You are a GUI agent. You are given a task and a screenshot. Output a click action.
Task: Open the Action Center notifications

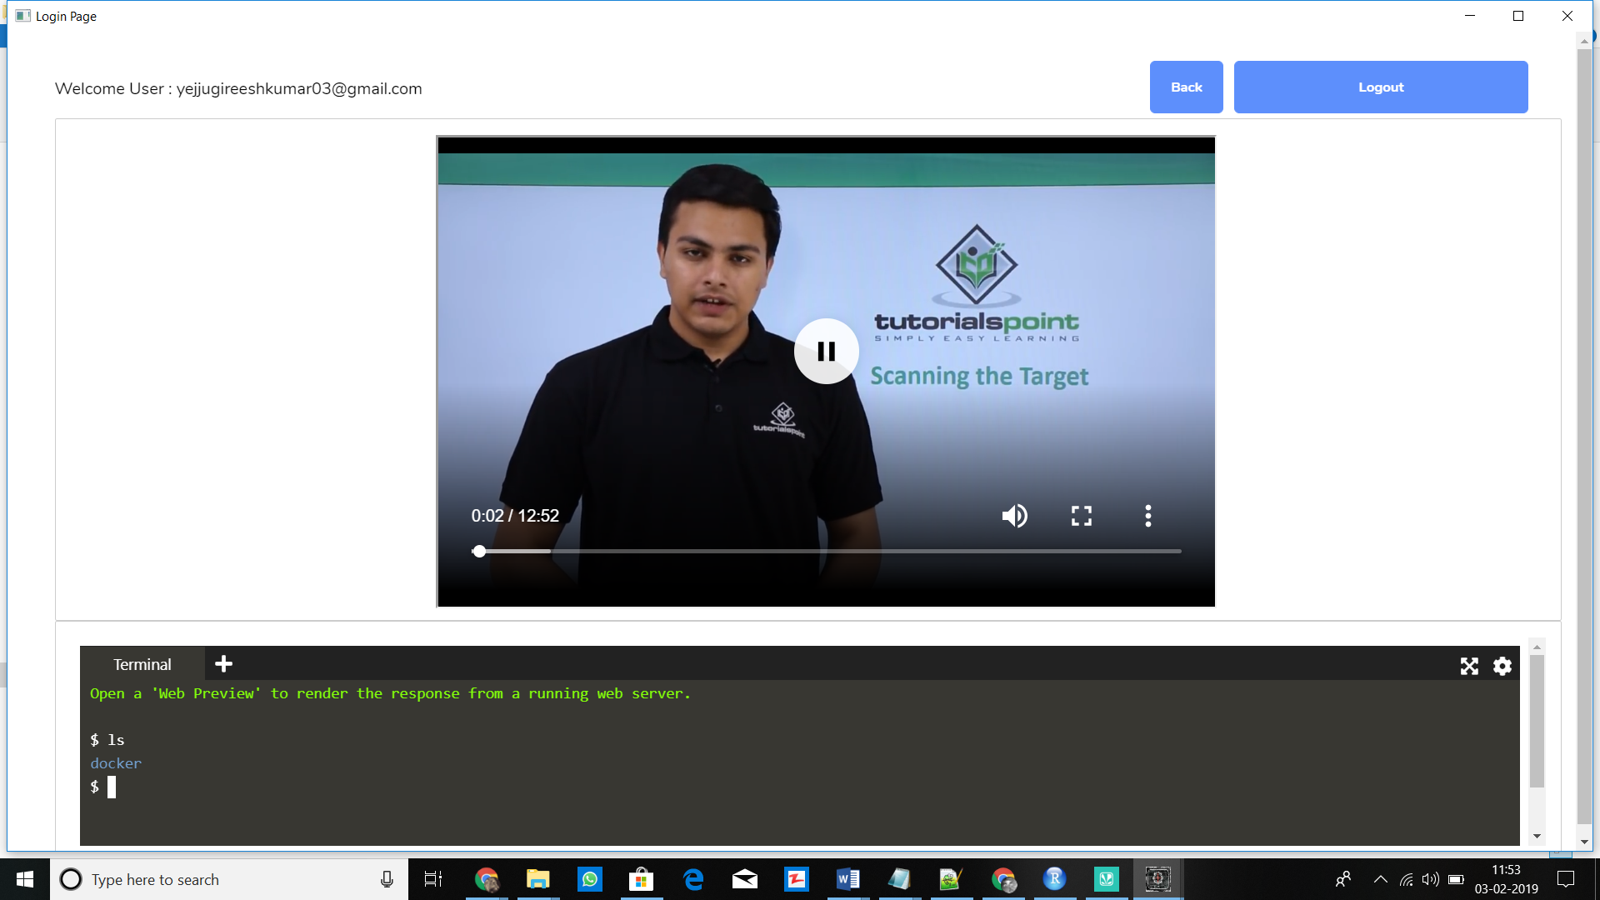(x=1566, y=879)
